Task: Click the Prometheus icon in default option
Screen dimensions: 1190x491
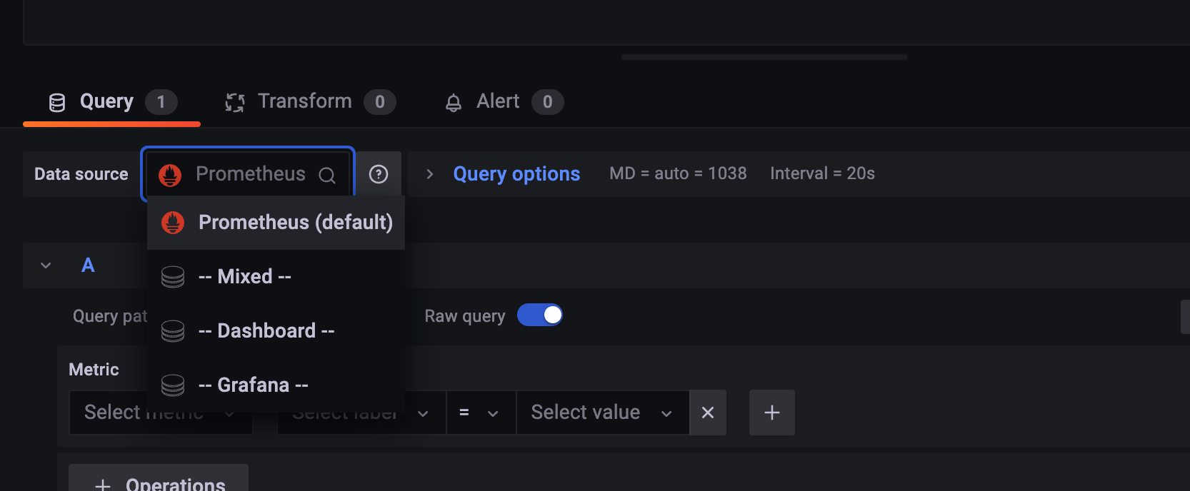Action: pos(173,223)
